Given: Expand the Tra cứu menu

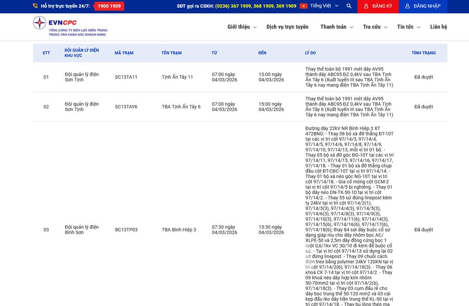Looking at the screenshot, I should point(375,27).
